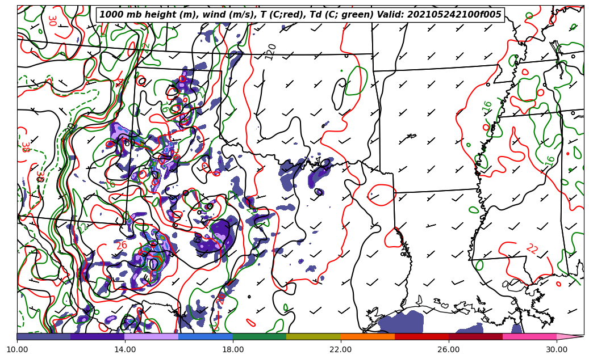Image resolution: width=589 pixels, height=359 pixels.
Task: Click the red 26 temperature contour label
Action: click(x=122, y=246)
